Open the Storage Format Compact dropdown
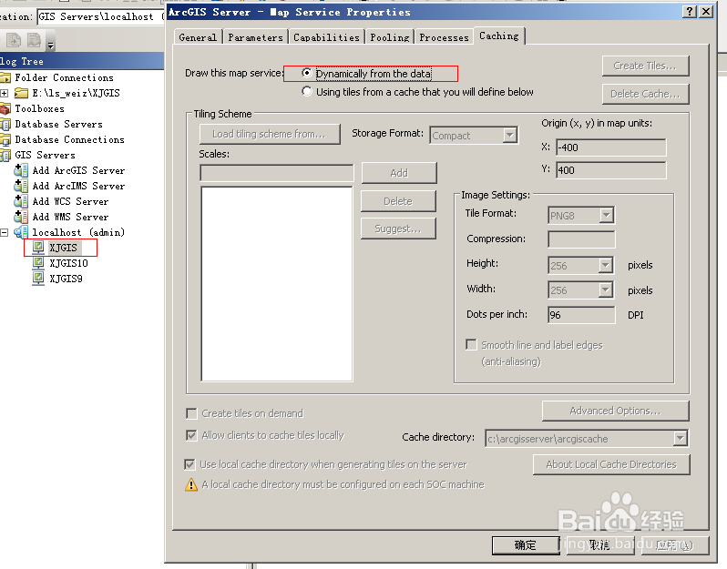727x569 pixels. (510, 136)
